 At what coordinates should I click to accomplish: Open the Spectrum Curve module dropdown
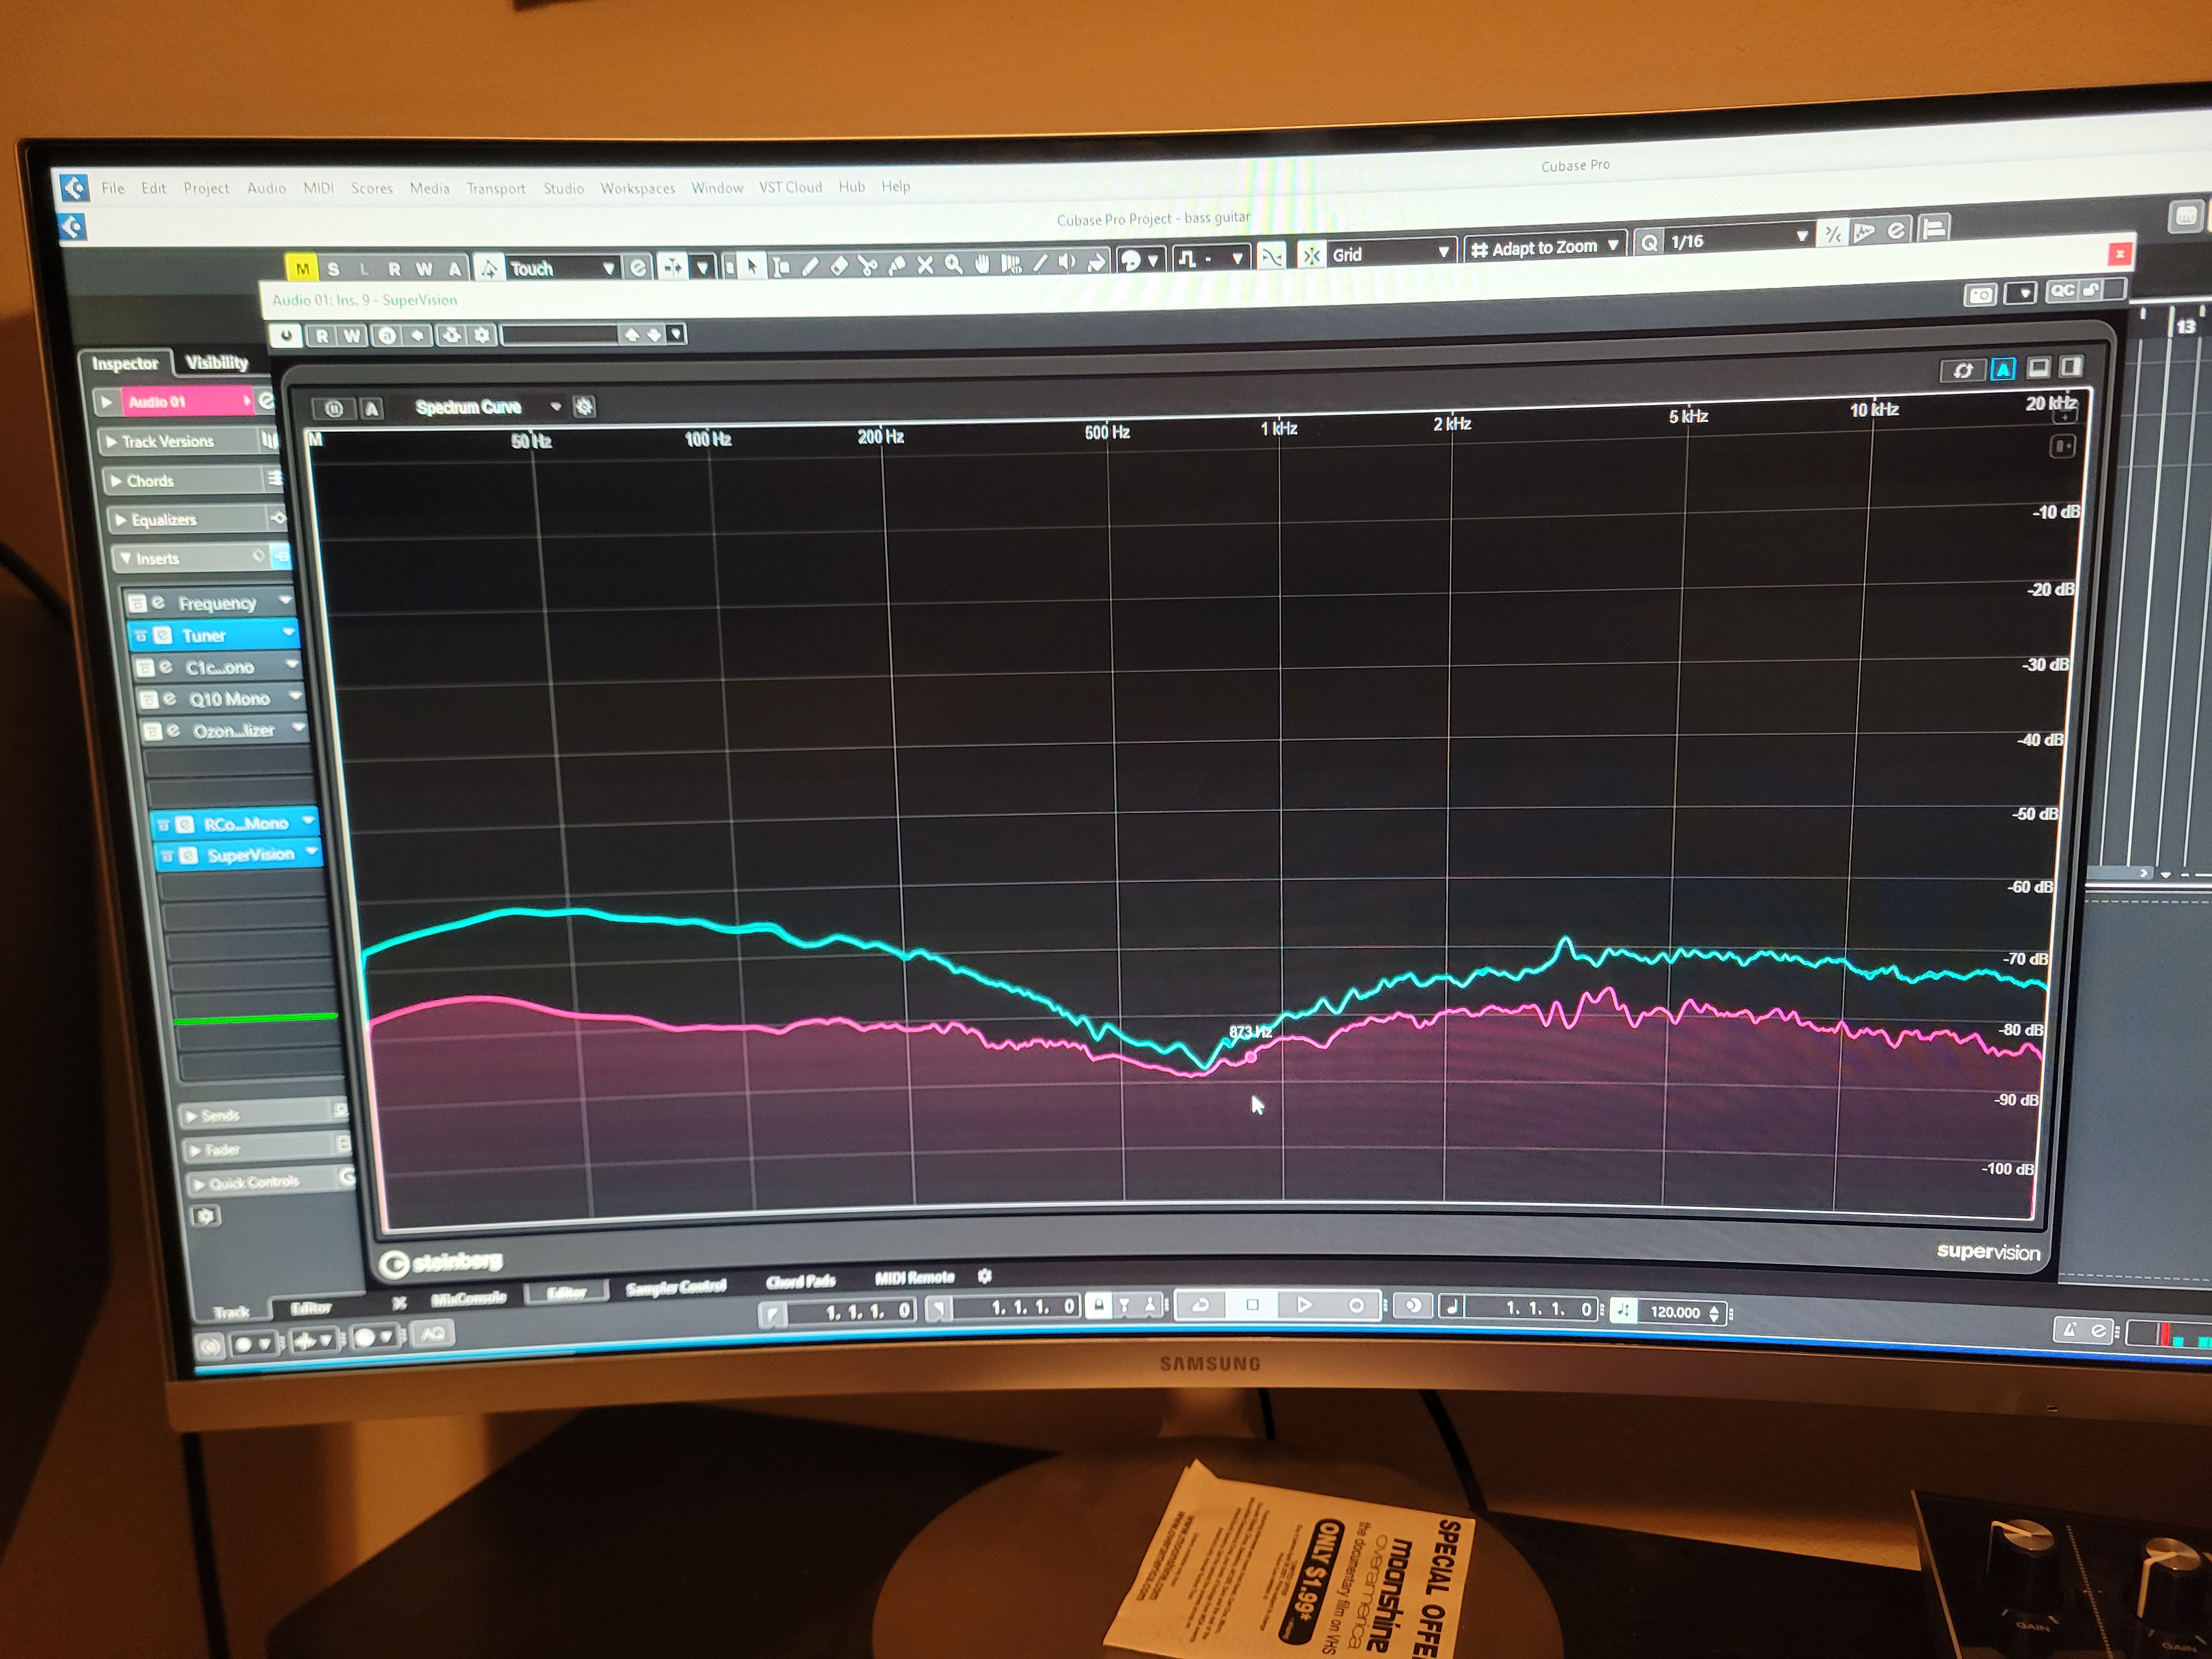click(x=487, y=406)
